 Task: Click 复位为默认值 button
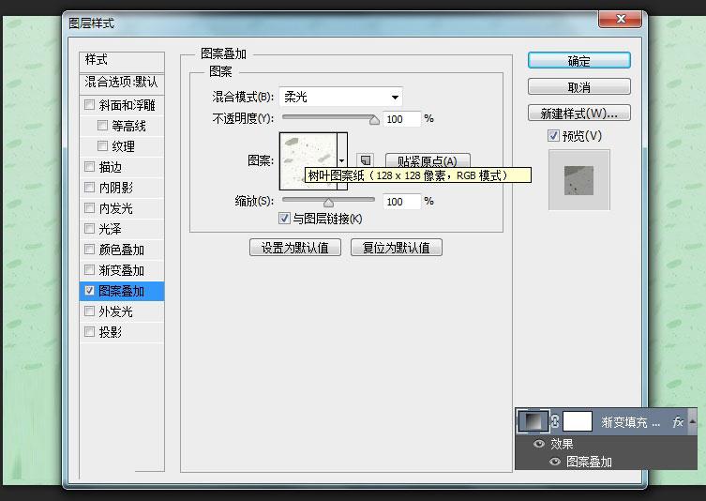coord(397,248)
